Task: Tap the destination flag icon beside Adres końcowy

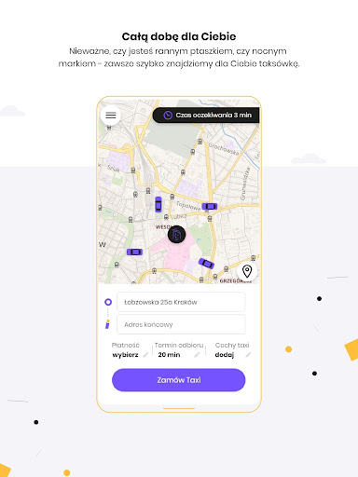Action: 107,324
